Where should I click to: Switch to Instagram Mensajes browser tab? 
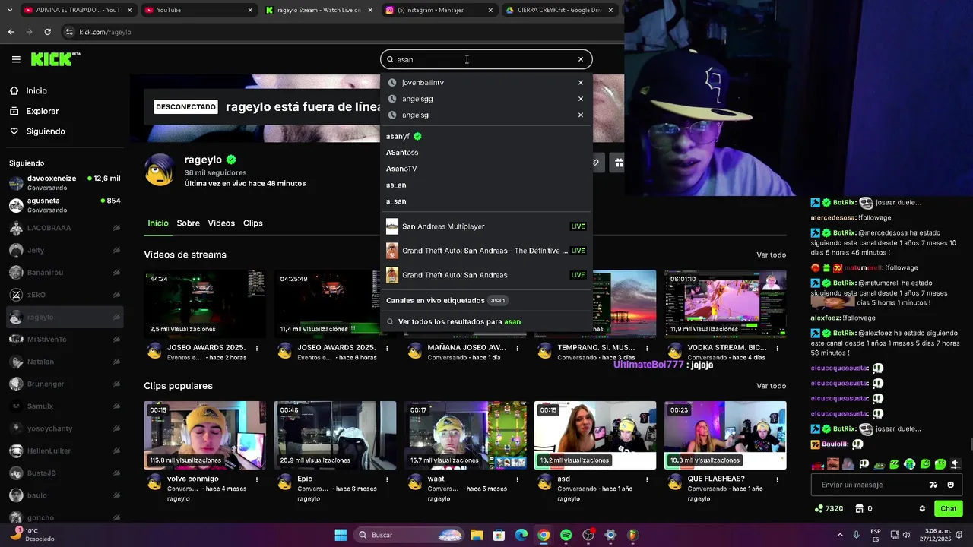click(x=439, y=10)
